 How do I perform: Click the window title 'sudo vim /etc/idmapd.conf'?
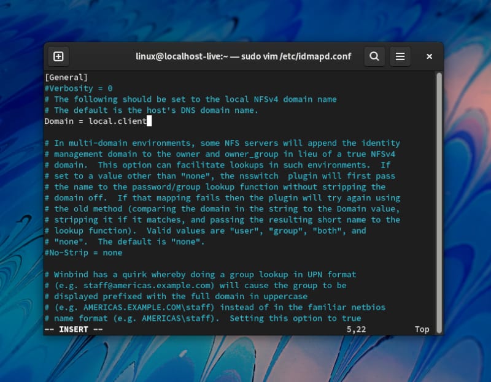(x=296, y=56)
